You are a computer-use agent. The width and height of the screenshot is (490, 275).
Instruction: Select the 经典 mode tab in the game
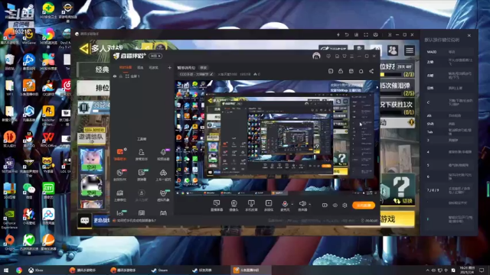click(x=93, y=70)
